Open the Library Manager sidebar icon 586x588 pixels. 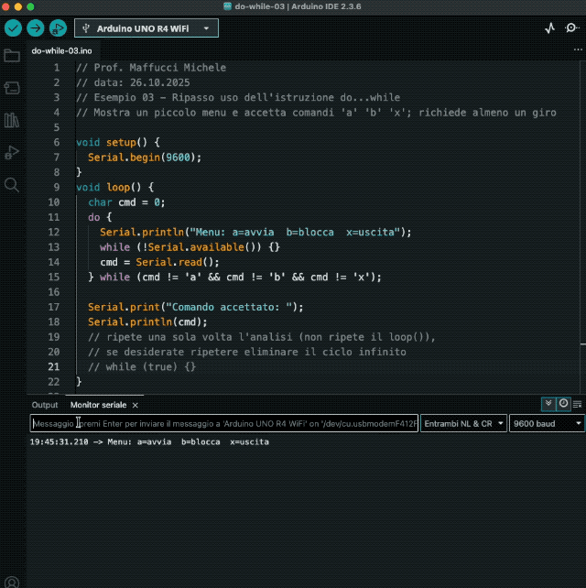(12, 120)
